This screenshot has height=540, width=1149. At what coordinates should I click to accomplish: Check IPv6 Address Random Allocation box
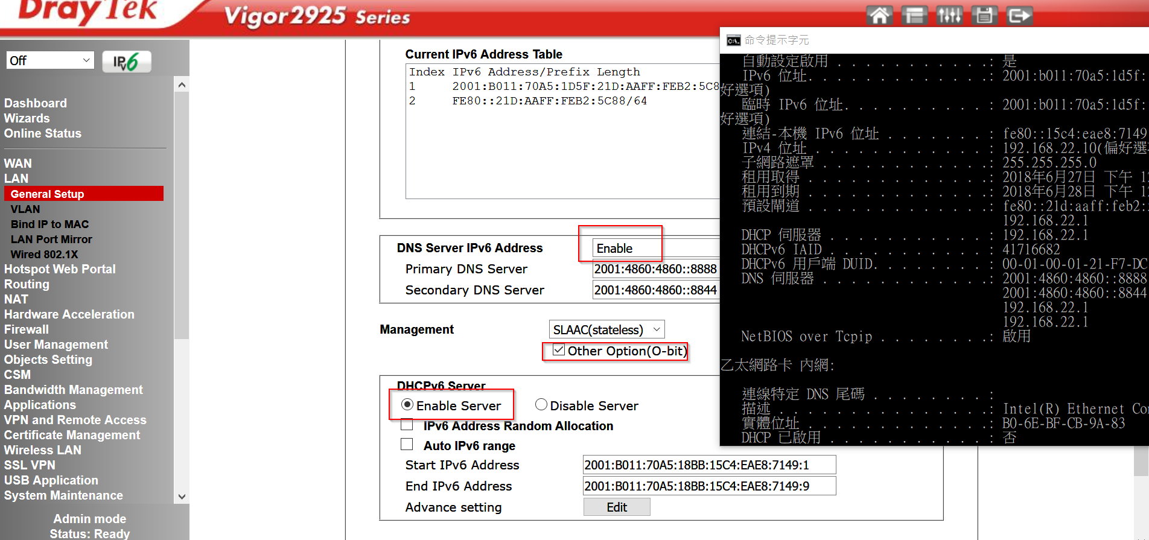(407, 425)
